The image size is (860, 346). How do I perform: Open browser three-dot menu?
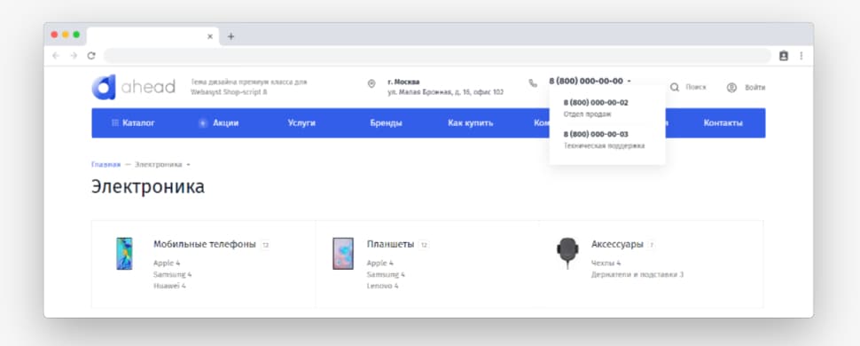(x=801, y=56)
